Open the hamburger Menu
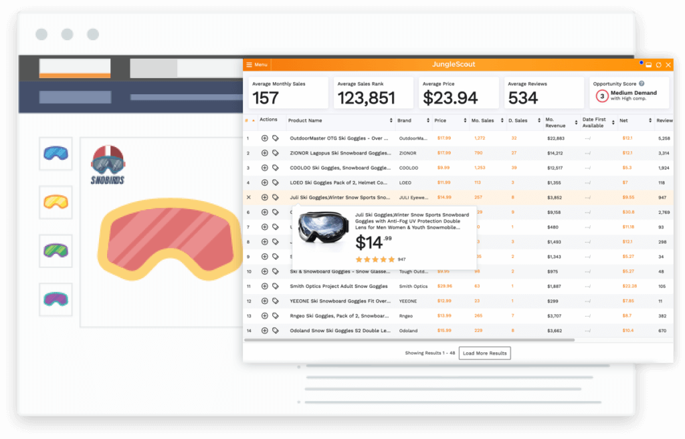 pyautogui.click(x=256, y=64)
